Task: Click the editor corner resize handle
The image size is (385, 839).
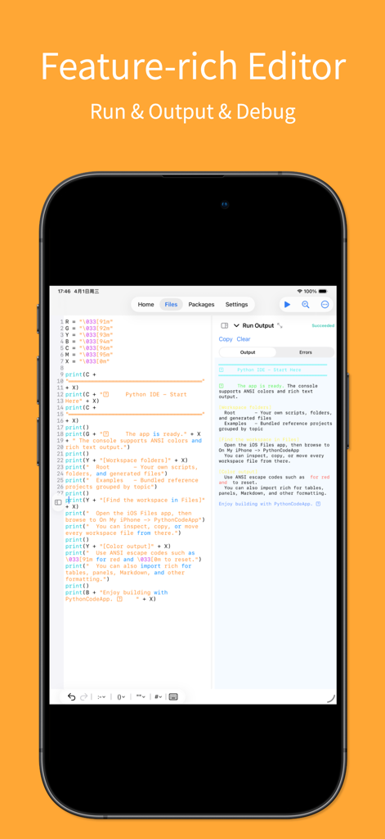Action: click(x=331, y=698)
